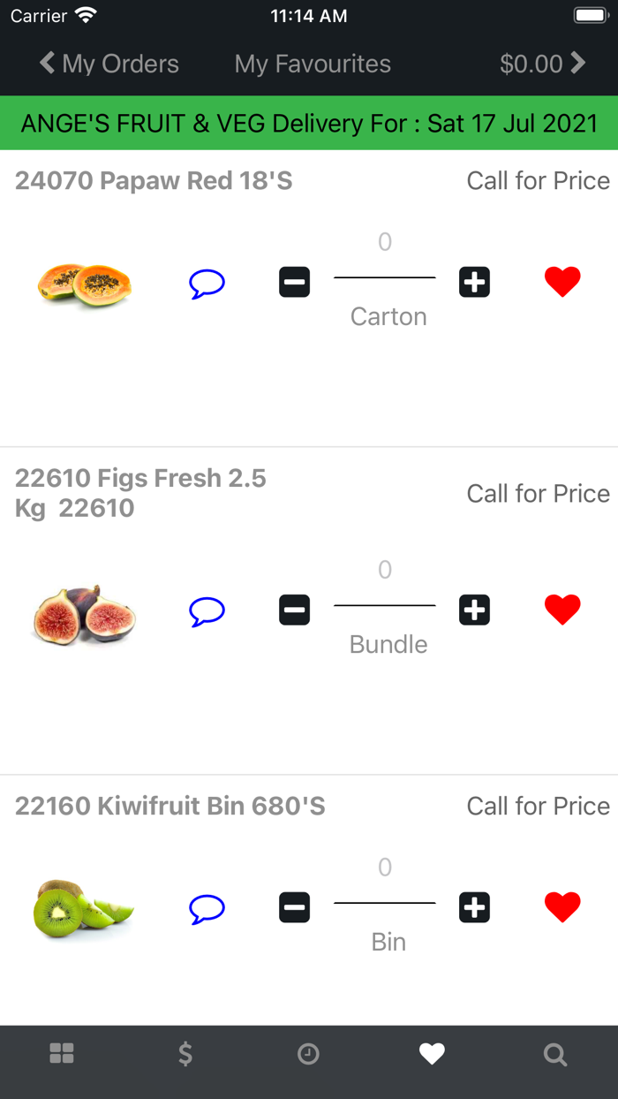Select the dollar pricing icon in bottom bar
Image resolution: width=618 pixels, height=1099 pixels.
185,1053
